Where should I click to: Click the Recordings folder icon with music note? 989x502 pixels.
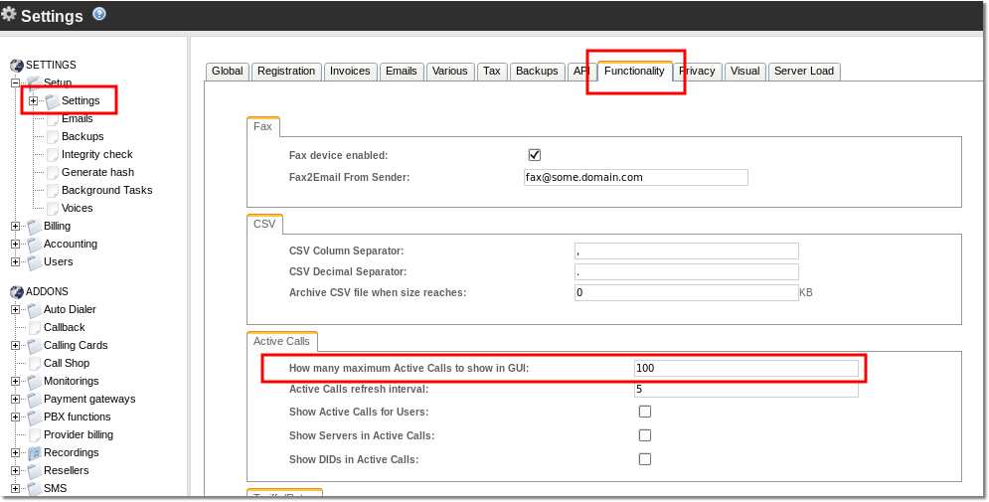point(35,453)
